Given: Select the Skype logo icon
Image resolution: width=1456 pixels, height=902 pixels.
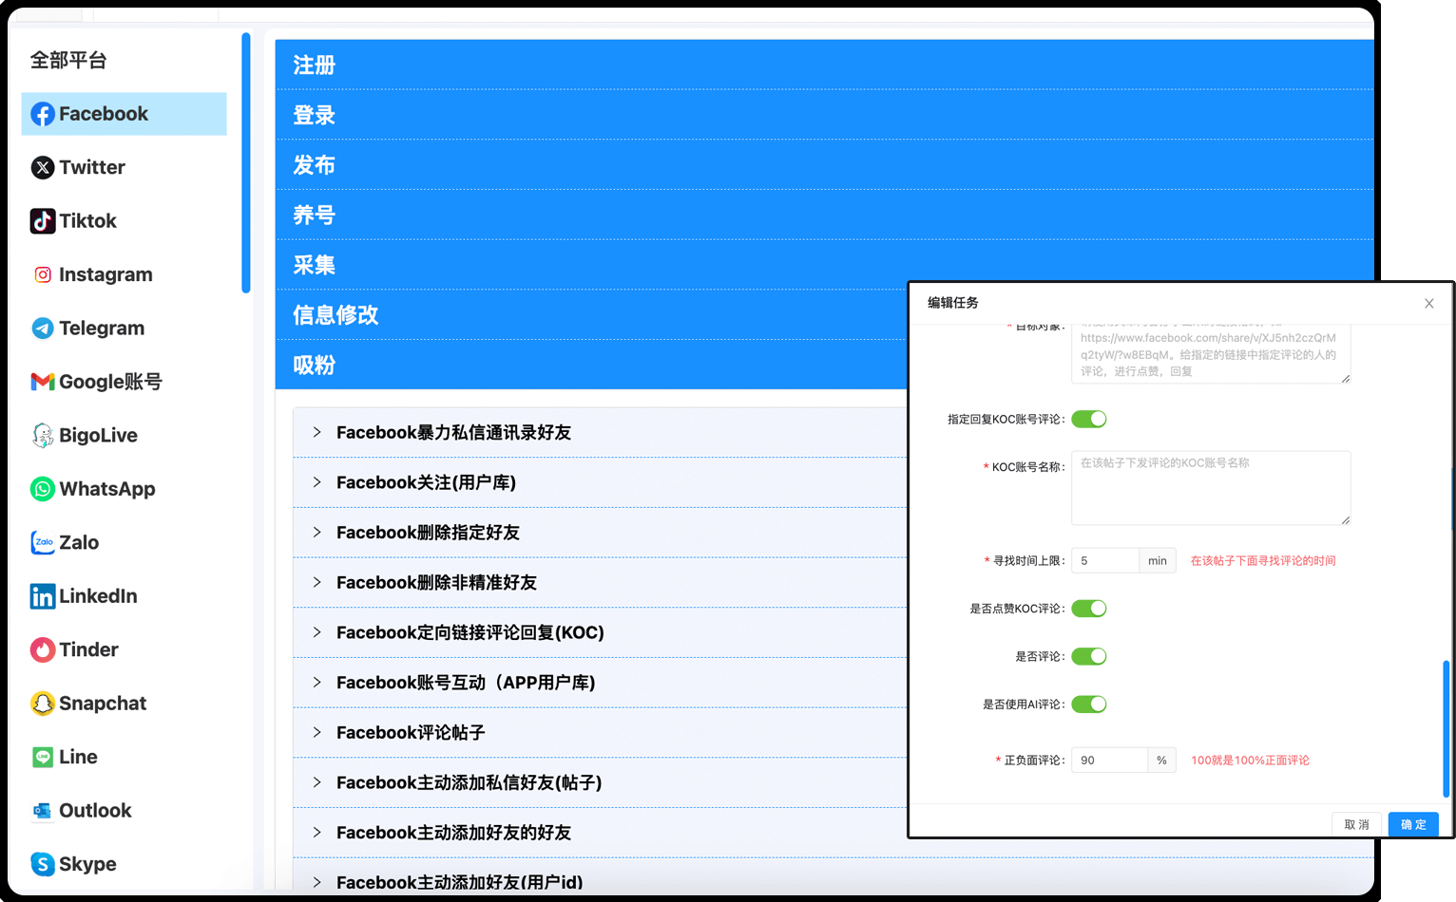Looking at the screenshot, I should click(43, 864).
